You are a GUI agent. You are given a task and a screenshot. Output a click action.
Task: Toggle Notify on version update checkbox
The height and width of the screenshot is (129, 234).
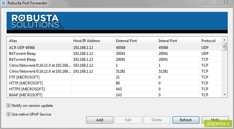click(x=8, y=106)
